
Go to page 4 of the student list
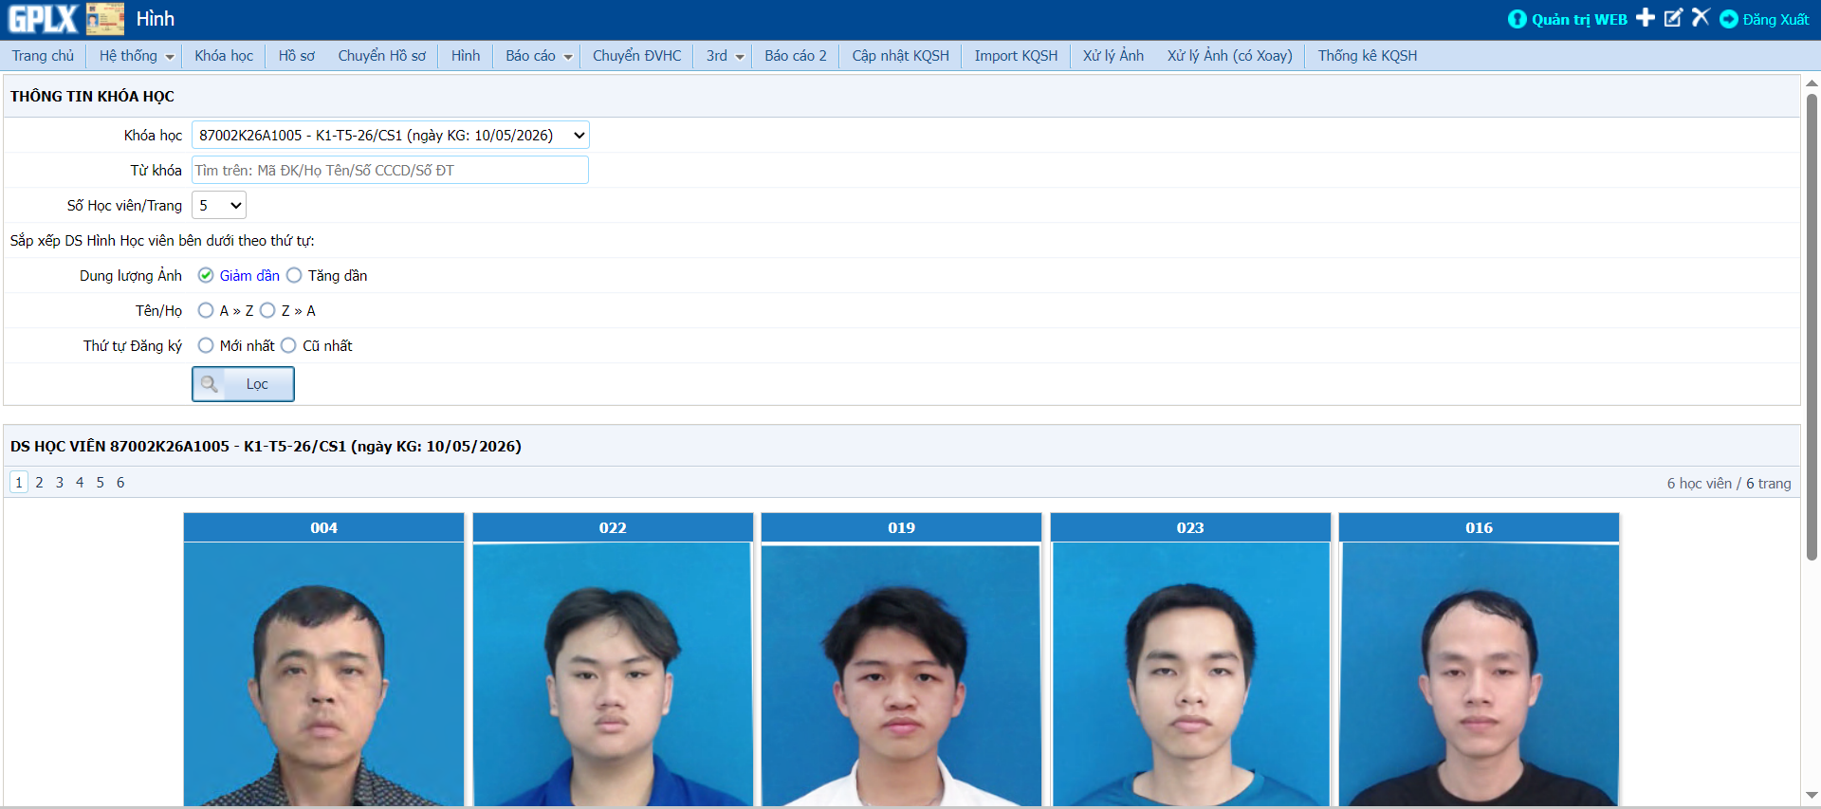point(80,483)
